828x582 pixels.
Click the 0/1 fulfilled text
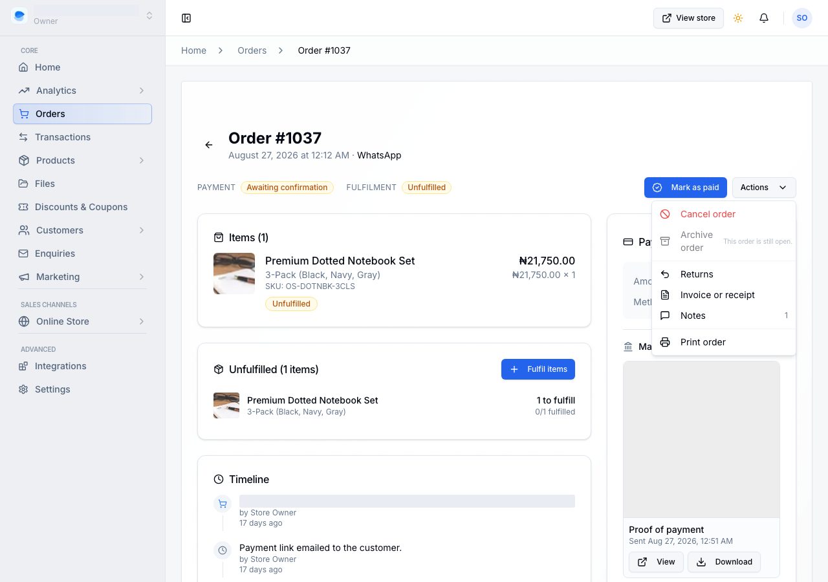tap(555, 412)
